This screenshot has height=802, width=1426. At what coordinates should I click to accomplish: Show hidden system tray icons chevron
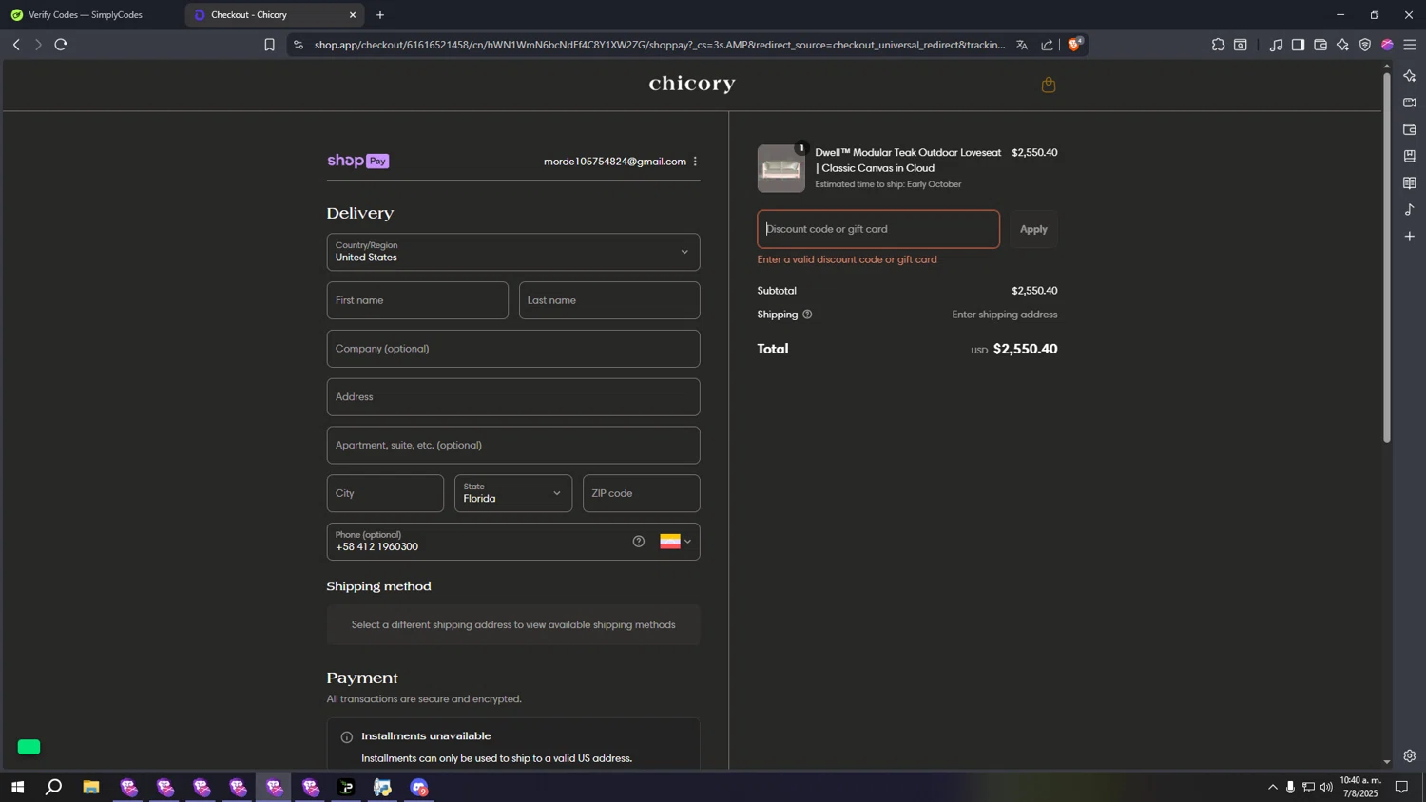[1272, 787]
